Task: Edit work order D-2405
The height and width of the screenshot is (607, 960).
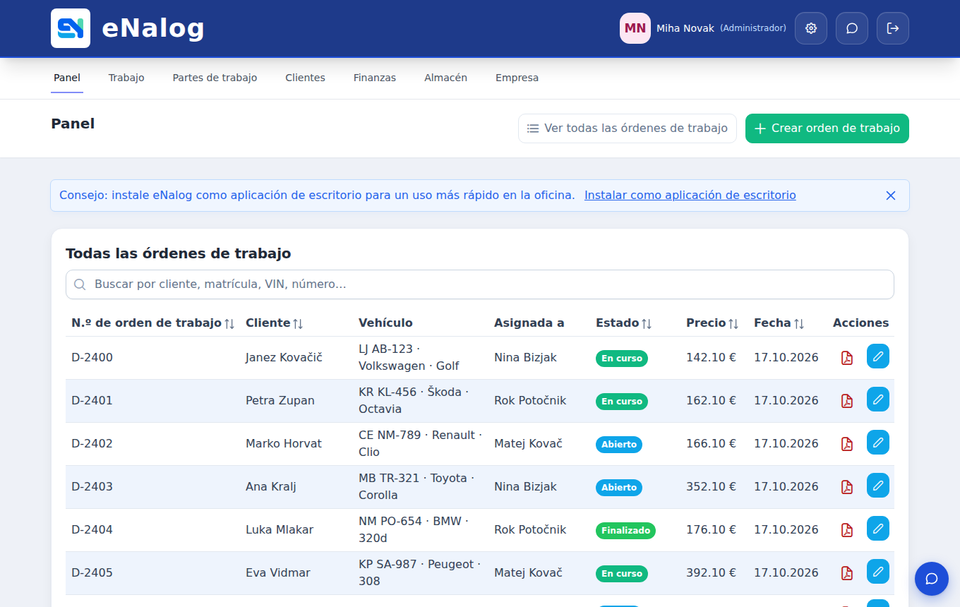Action: (878, 572)
